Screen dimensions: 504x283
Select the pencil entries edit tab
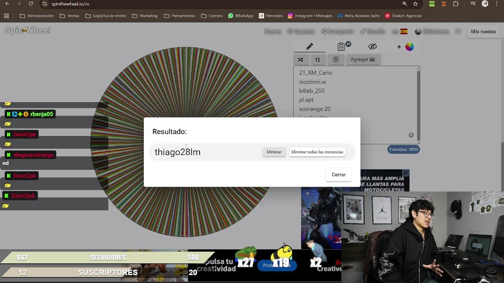(x=309, y=47)
